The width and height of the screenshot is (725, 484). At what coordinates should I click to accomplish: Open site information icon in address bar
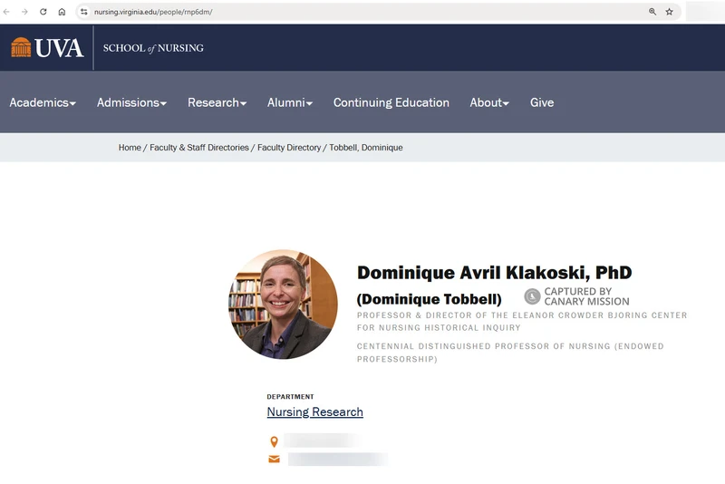click(x=83, y=12)
